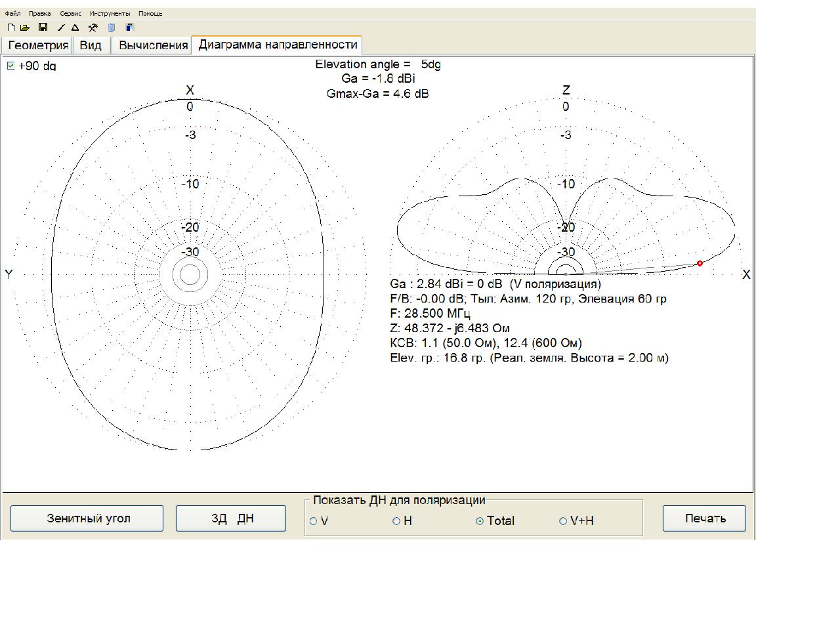Click the triangle toolbar icon

75,28
